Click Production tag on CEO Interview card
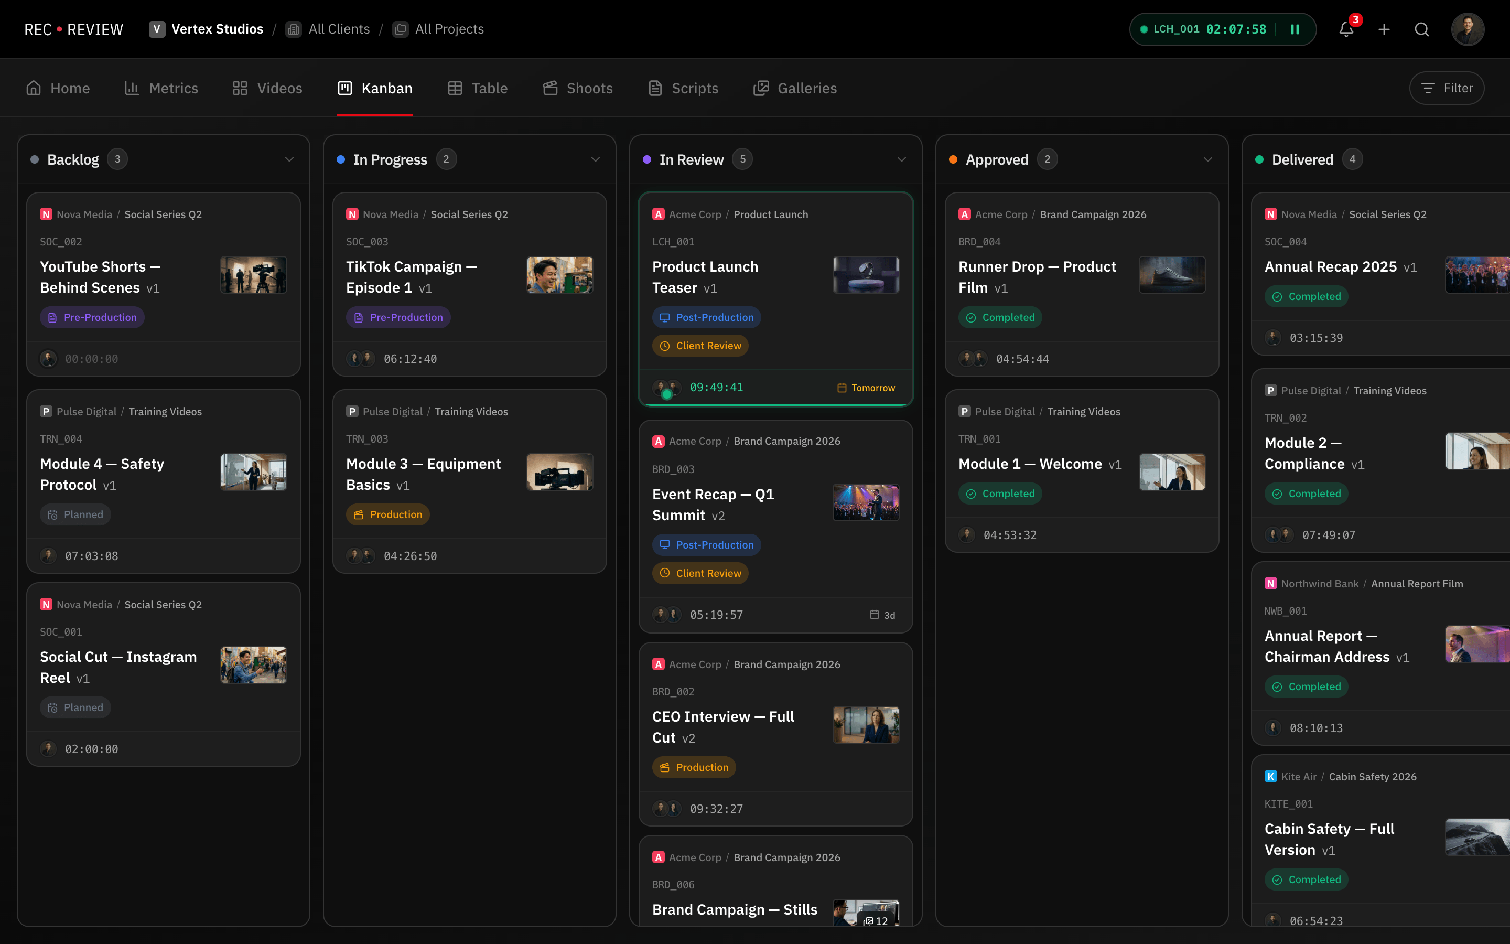The height and width of the screenshot is (944, 1510). pos(694,767)
